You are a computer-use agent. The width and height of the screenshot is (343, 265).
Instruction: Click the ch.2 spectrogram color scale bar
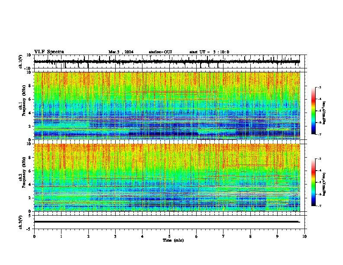point(313,182)
